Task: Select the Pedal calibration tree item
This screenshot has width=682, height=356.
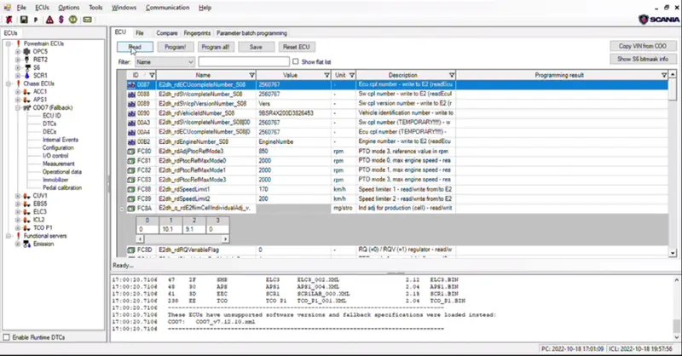Action: 61,187
